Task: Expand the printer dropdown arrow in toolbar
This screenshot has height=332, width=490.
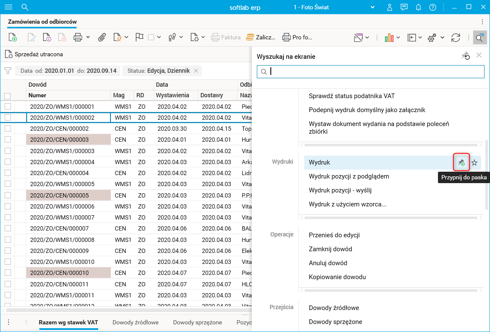Action: point(88,37)
